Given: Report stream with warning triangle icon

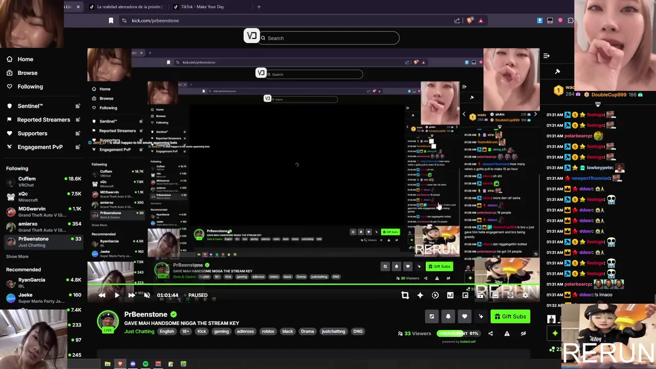Looking at the screenshot, I should click(x=507, y=334).
